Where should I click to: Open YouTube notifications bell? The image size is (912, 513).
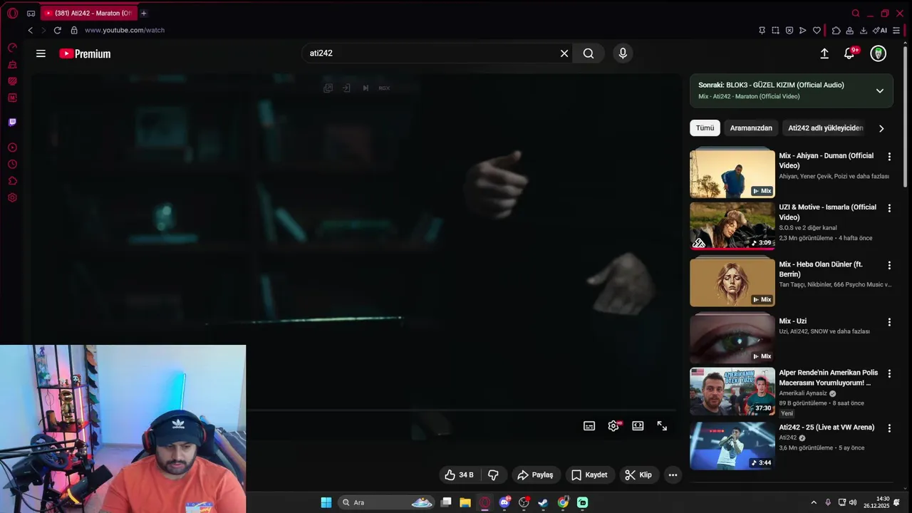849,53
